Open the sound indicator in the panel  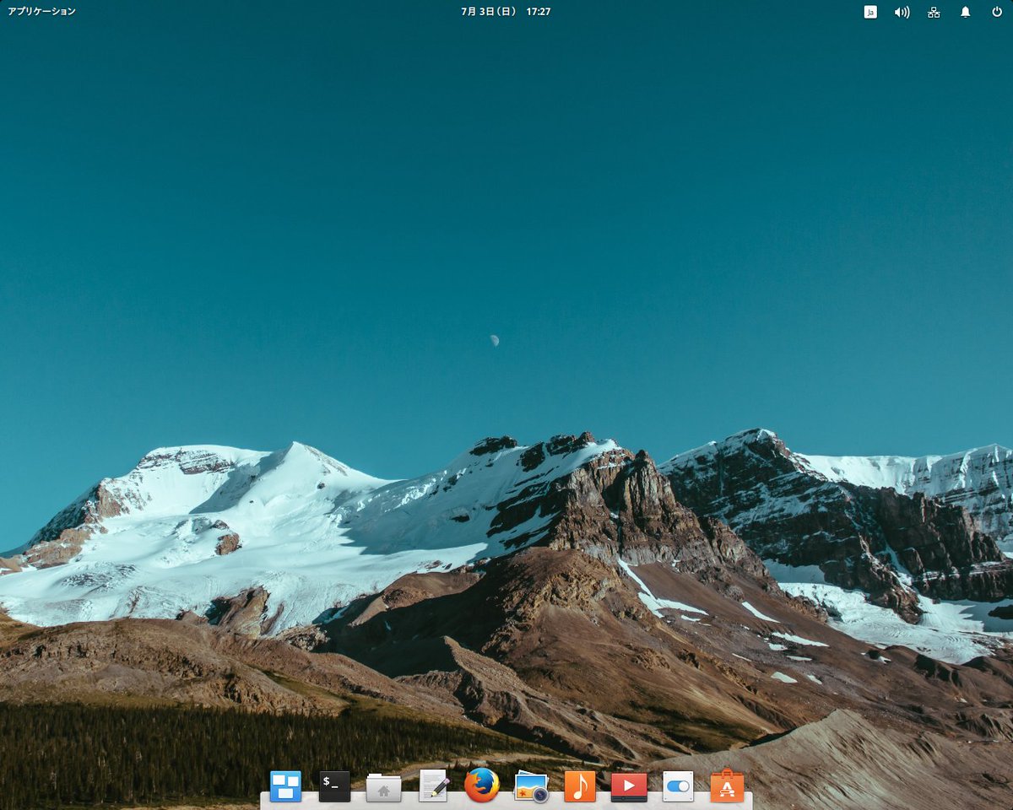(902, 12)
